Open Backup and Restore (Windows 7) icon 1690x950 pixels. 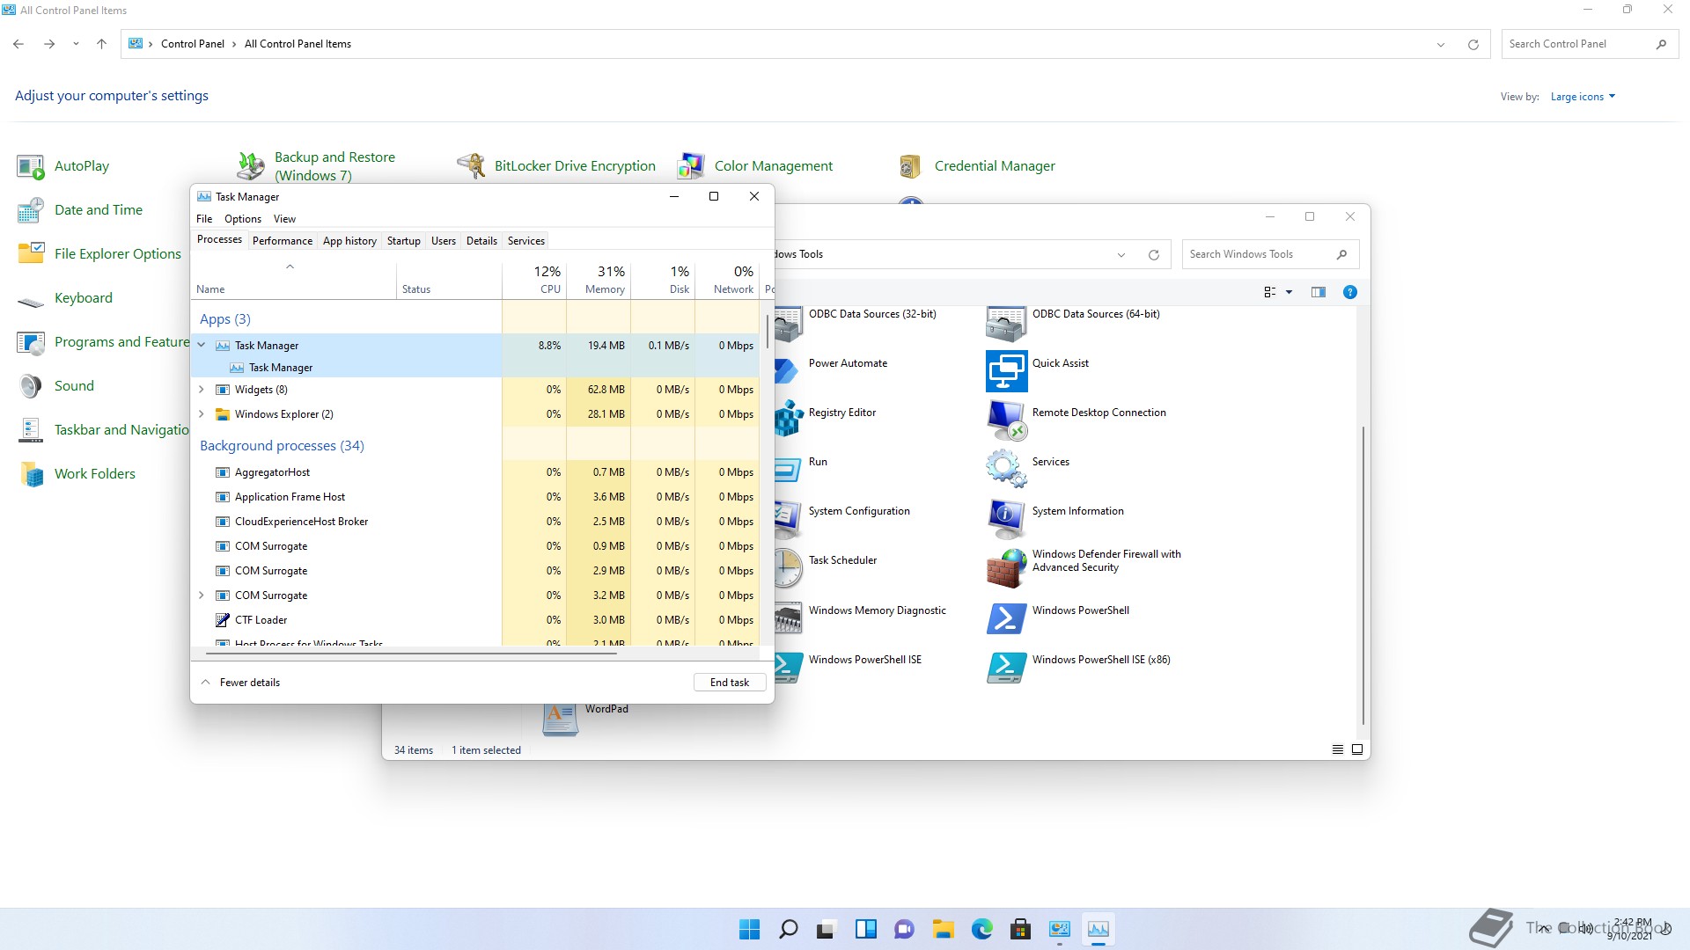[251, 166]
